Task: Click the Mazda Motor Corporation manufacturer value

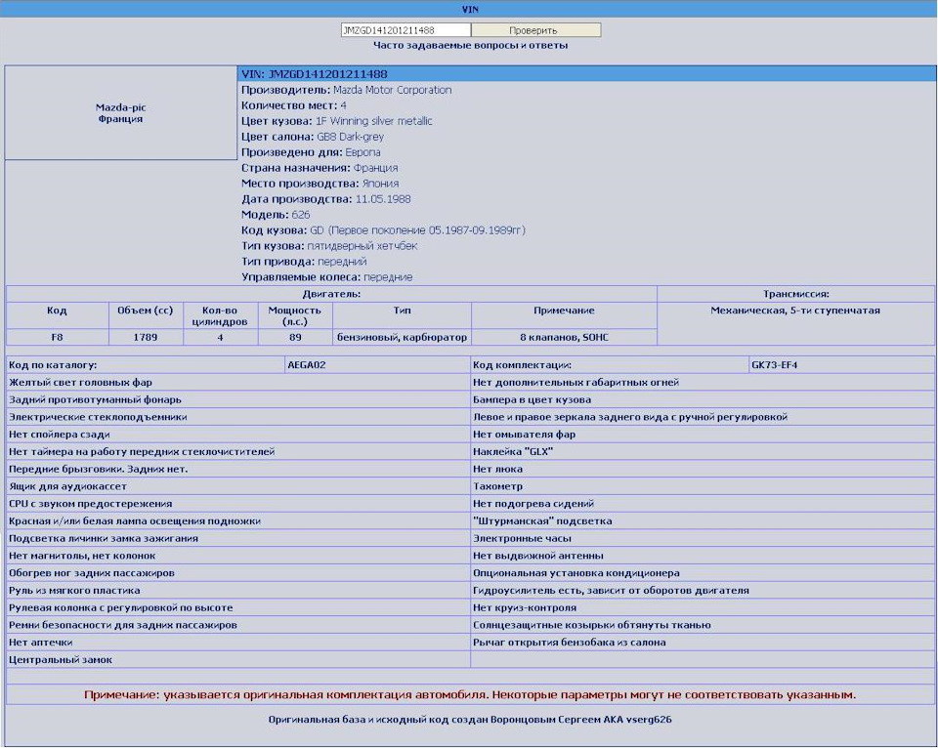Action: pos(393,90)
